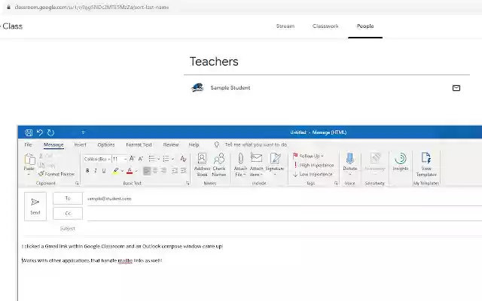Toggle Align Right paragraph alignment
Image resolution: width=482 pixels, height=301 pixels.
pyautogui.click(x=163, y=171)
